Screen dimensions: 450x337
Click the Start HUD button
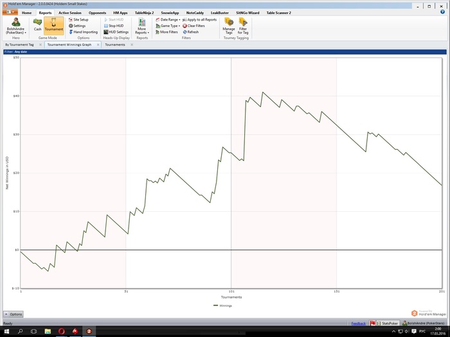114,19
